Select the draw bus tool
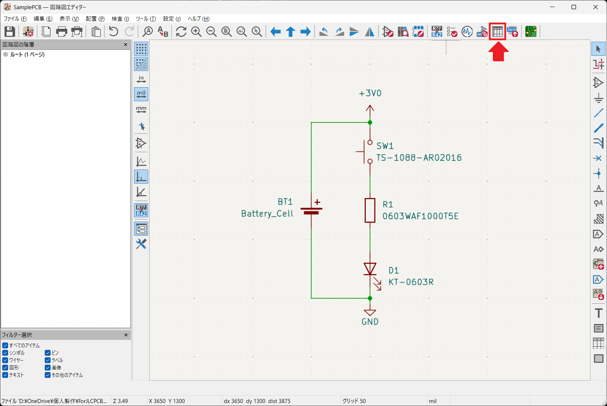The image size is (607, 406). [599, 128]
